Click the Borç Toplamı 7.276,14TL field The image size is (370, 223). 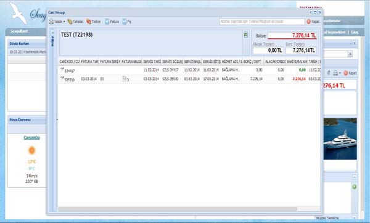(301, 51)
